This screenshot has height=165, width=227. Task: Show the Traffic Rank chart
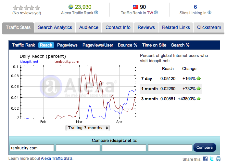click(x=23, y=45)
